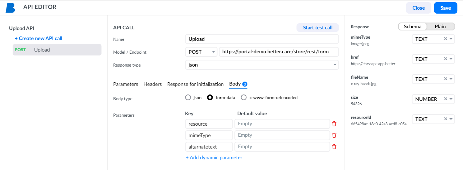Click the Start test call button
Viewport: 463px width, 170px height.
coord(318,28)
